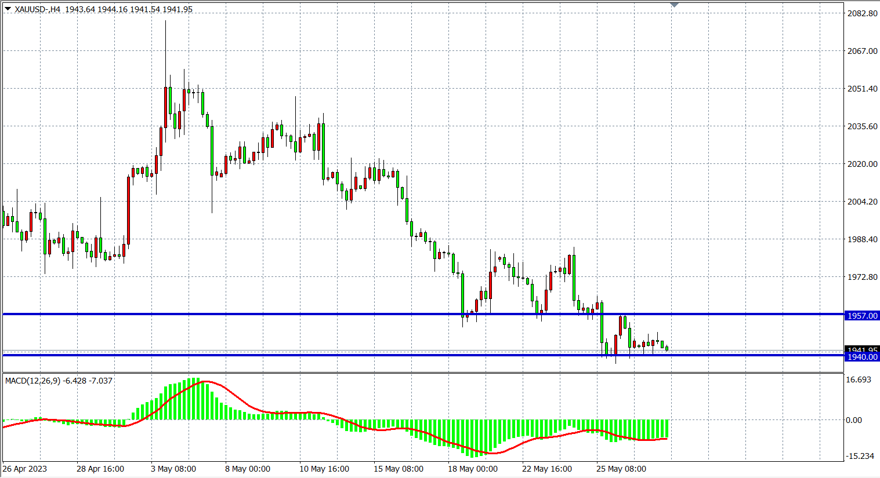Click the dropdown triangle beside XAUUSD title
This screenshot has width=880, height=478.
8,9
